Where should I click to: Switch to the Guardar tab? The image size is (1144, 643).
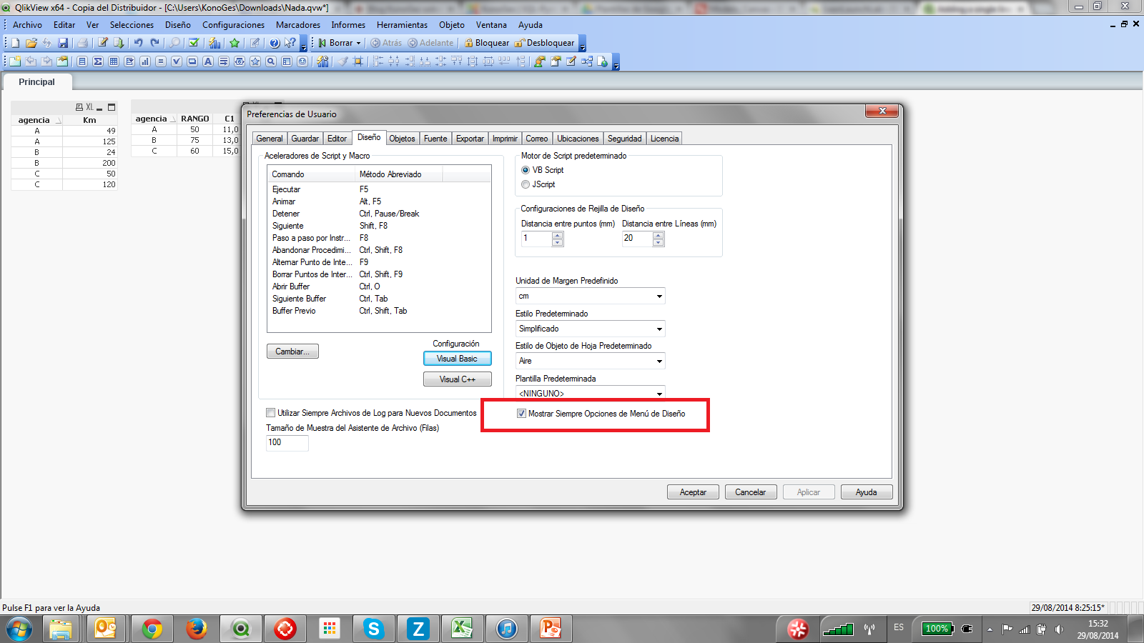click(305, 139)
